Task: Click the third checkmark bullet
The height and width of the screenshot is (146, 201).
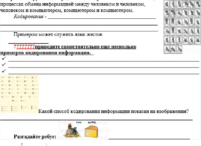Action: tap(4, 71)
